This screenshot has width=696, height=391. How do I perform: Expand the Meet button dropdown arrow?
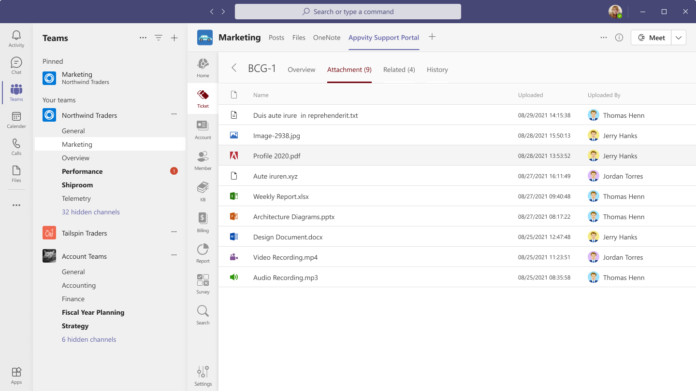[x=679, y=37]
